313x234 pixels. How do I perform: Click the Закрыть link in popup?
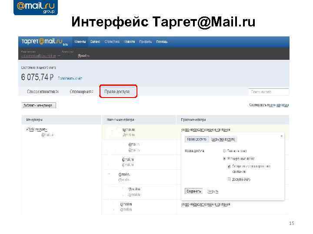tap(213, 192)
